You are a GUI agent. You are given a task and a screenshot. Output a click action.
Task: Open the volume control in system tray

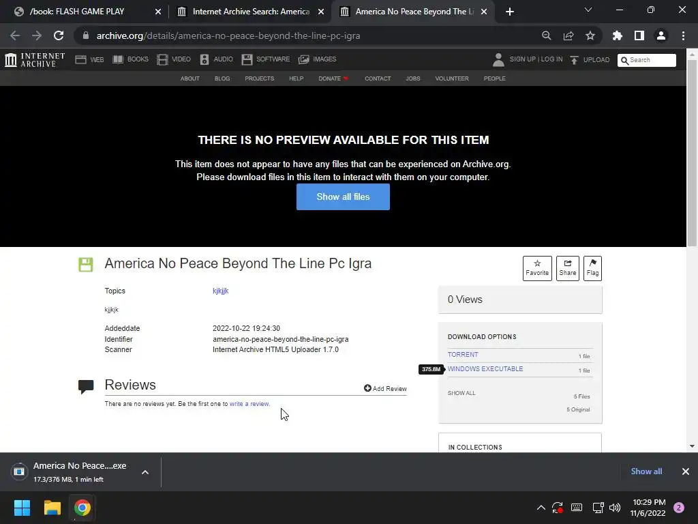tap(615, 508)
